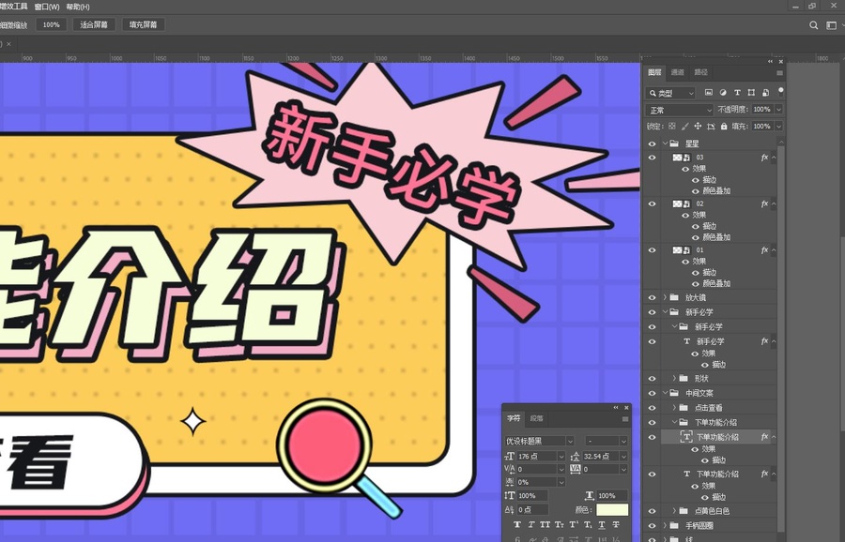Click the 176 点 font size field
The width and height of the screenshot is (845, 542).
[x=536, y=457]
